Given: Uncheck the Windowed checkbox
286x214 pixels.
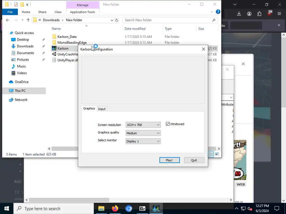Looking at the screenshot, I should (x=168, y=124).
